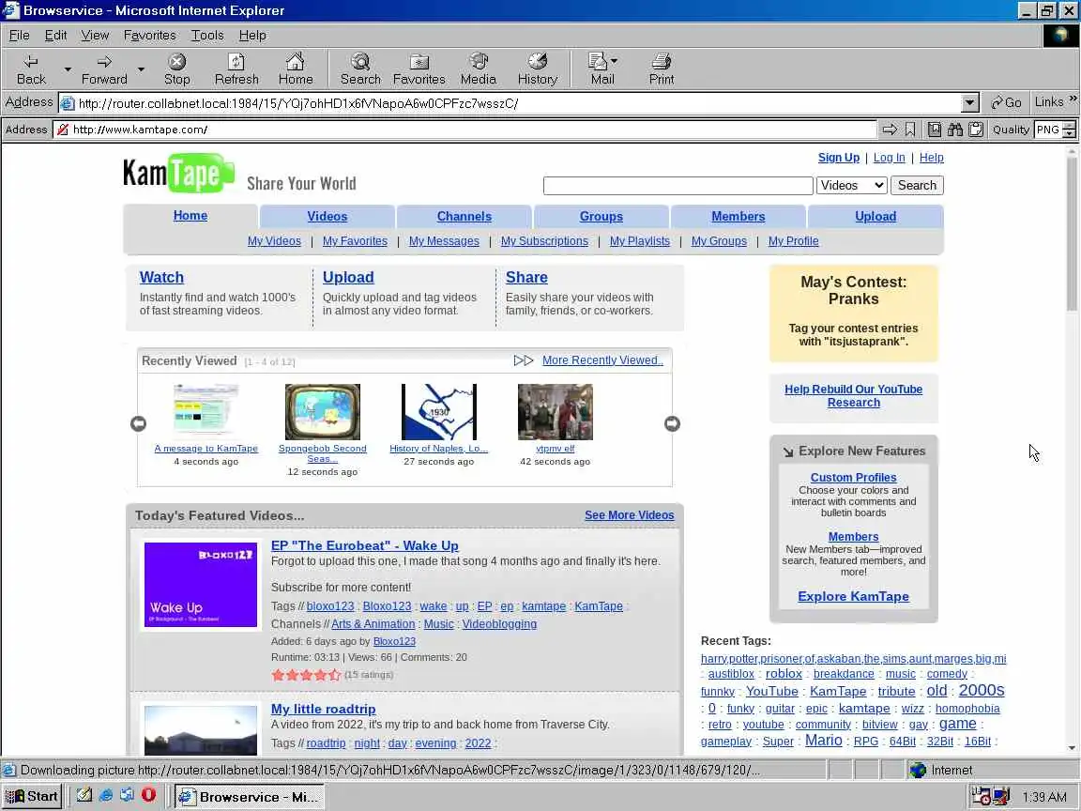Open the Videos search category dropdown
This screenshot has height=811, width=1081.
[x=852, y=185]
